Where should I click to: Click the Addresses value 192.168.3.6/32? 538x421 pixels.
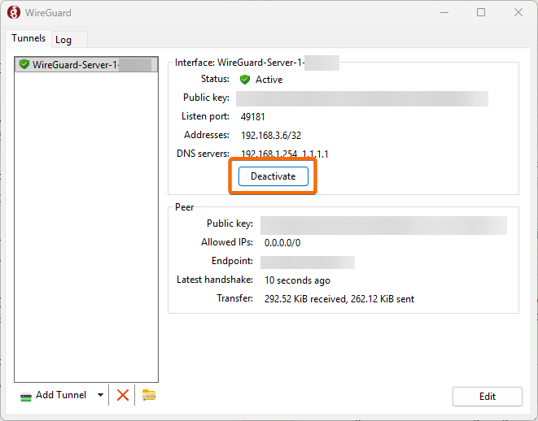tap(271, 136)
